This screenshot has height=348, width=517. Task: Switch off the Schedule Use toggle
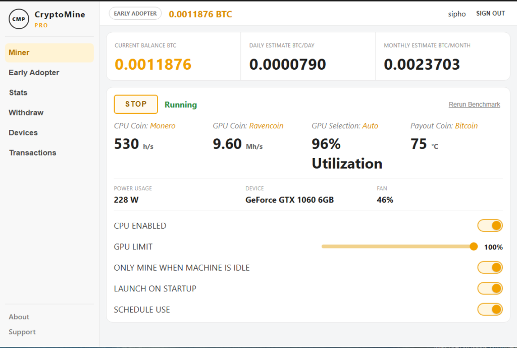[490, 309]
